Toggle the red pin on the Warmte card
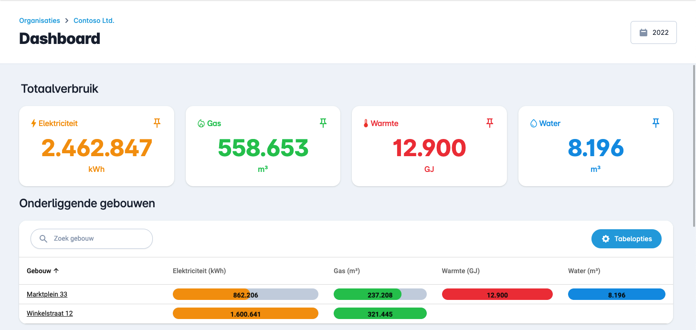The image size is (696, 330). [489, 123]
